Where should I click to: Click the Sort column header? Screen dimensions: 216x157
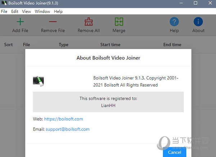pyautogui.click(x=8, y=45)
